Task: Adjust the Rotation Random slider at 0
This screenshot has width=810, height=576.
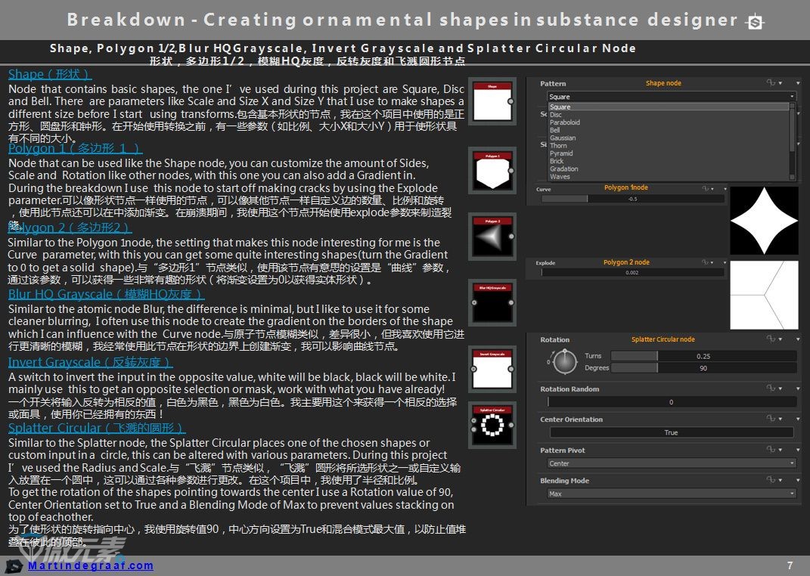Action: tap(671, 401)
